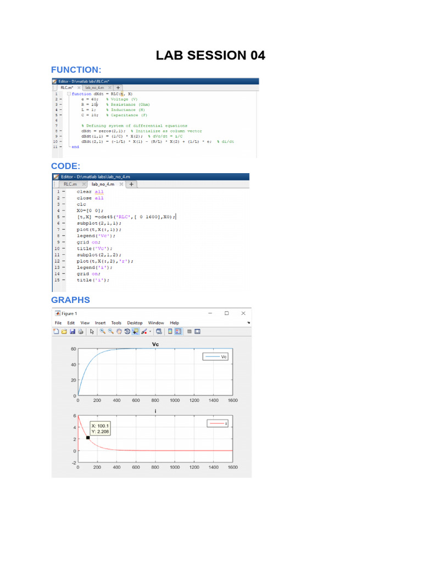
Task: Switch to RLC.m* tab in the top editor
Action: [66, 87]
